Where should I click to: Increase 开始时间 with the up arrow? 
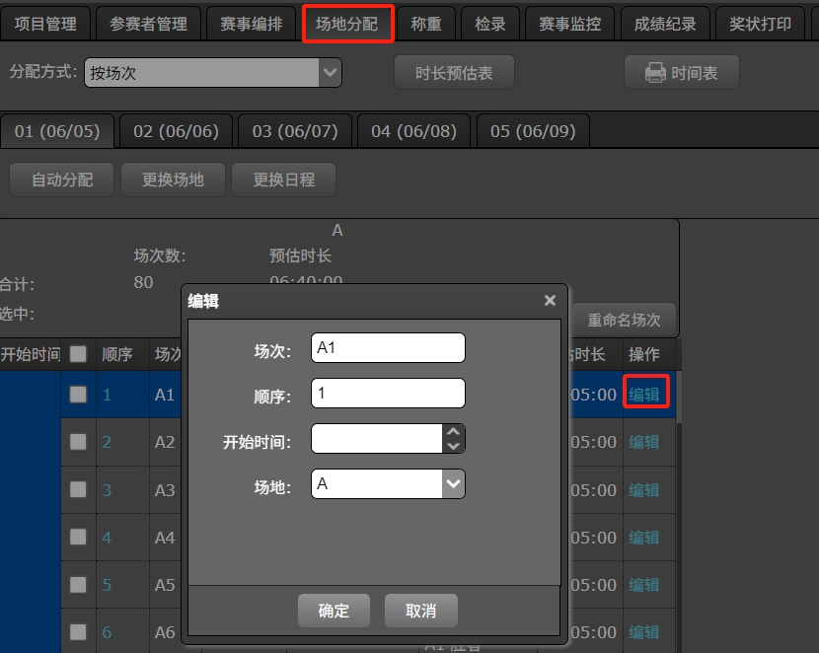453,432
